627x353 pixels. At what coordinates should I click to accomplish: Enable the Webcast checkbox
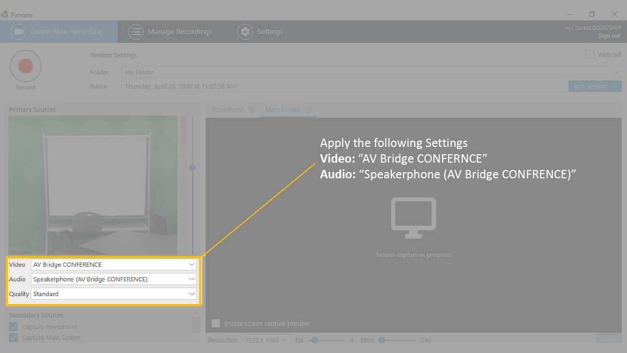pyautogui.click(x=589, y=54)
